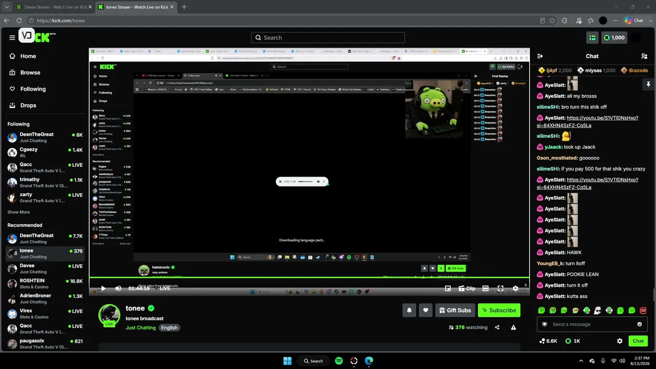Viewport: 656px width, 369px height.
Task: Toggle theater mode in the video player
Action: click(485, 289)
